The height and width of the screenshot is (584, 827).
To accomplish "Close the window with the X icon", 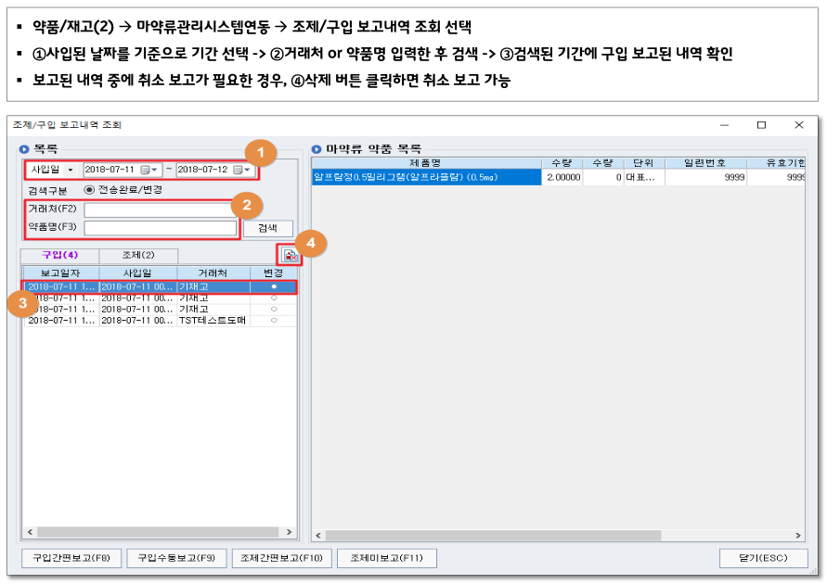I will 798,125.
